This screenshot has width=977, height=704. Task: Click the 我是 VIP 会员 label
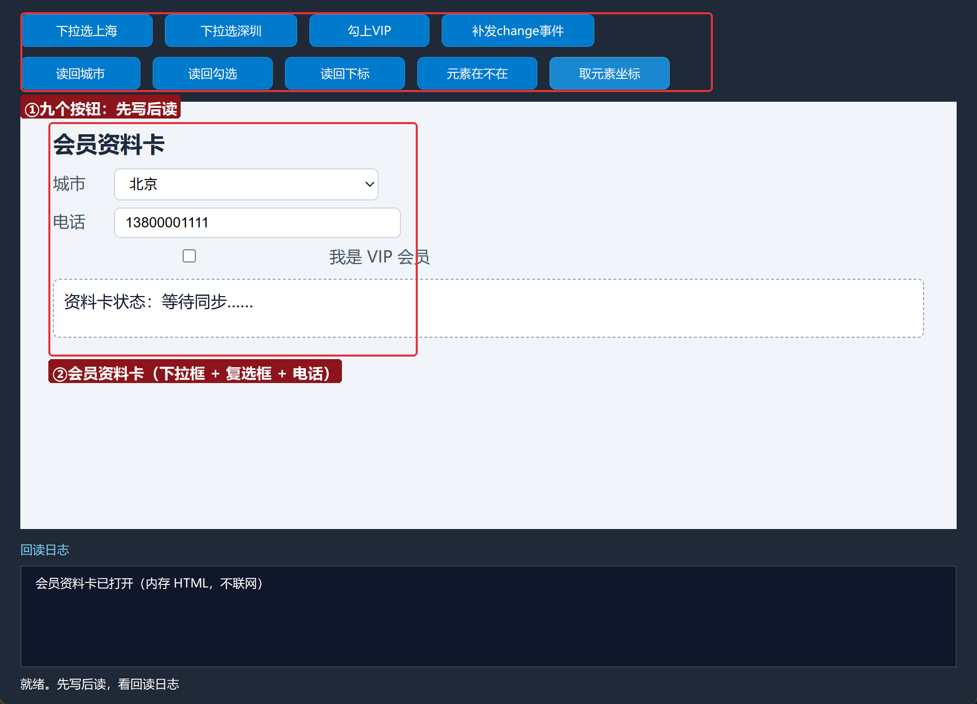coord(379,257)
